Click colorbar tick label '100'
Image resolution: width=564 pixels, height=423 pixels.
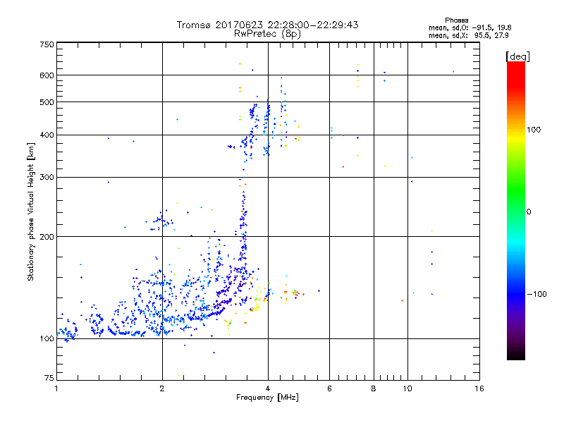[x=534, y=130]
